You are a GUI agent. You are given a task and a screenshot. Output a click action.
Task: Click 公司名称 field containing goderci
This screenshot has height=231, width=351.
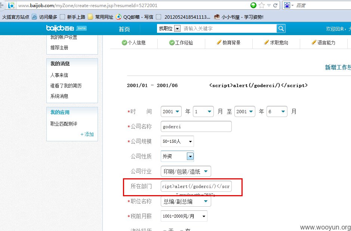point(196,126)
